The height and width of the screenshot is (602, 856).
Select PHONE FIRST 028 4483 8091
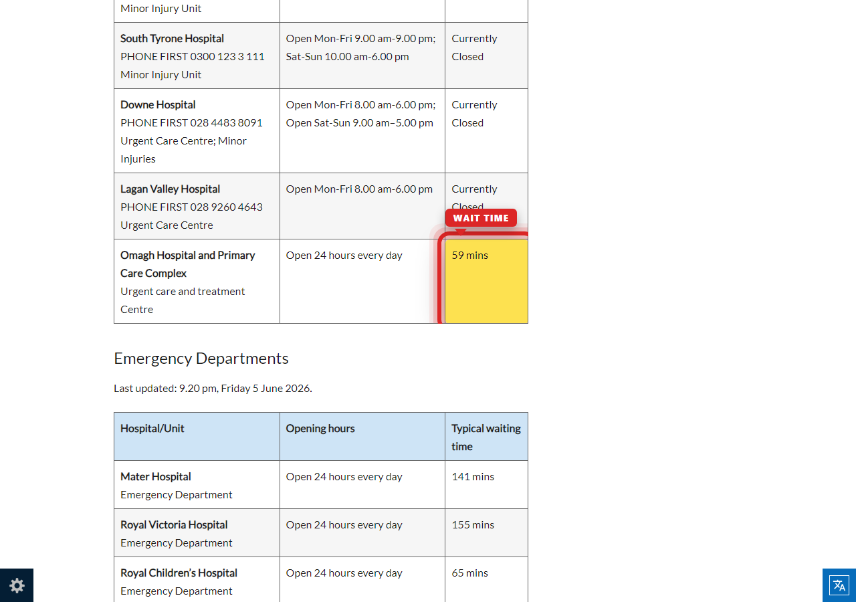tap(191, 123)
